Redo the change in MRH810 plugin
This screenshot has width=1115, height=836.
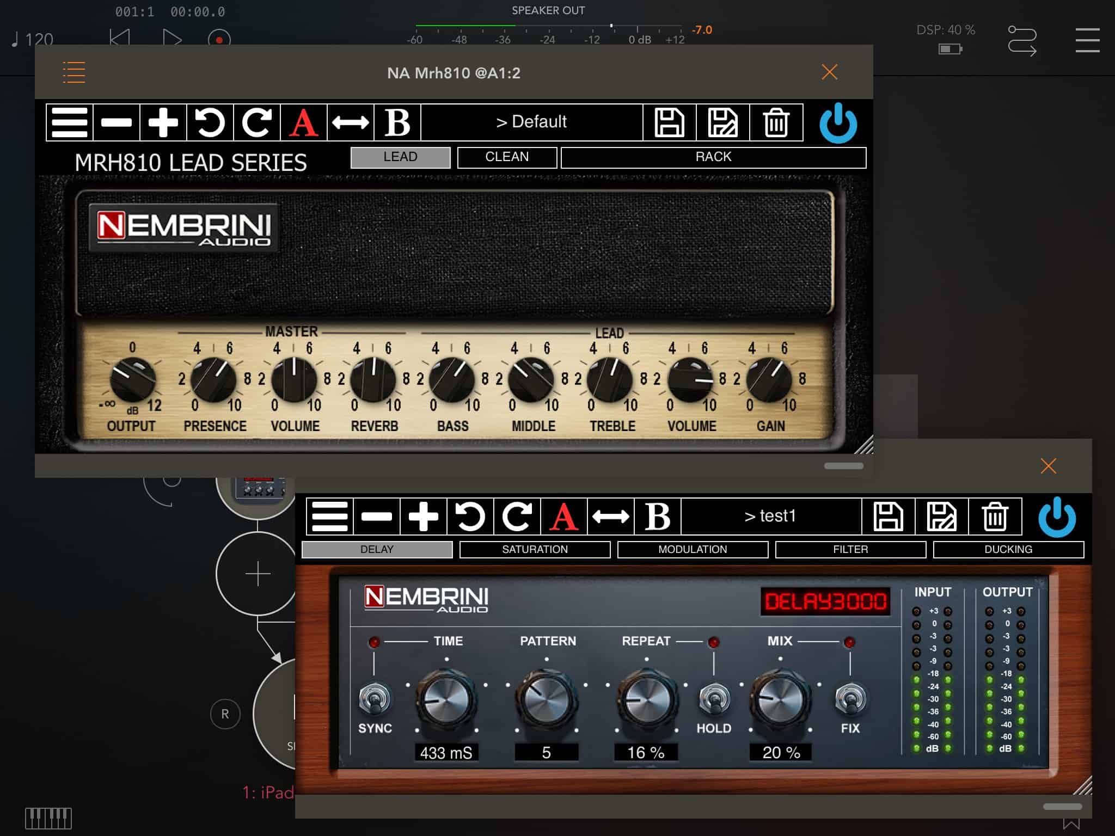[257, 122]
